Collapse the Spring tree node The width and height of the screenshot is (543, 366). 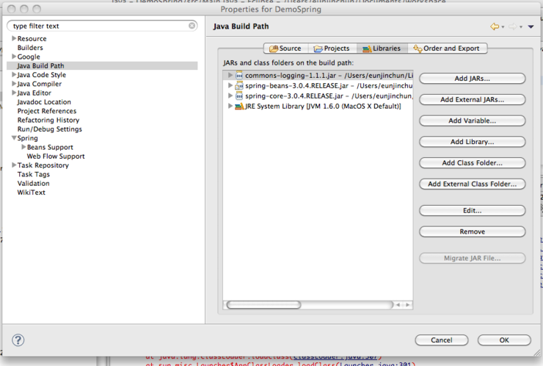[13, 138]
